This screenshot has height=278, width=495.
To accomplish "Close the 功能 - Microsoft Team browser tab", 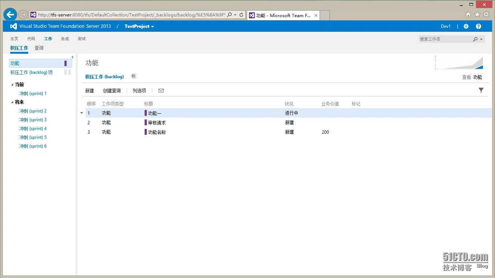I will pos(316,15).
